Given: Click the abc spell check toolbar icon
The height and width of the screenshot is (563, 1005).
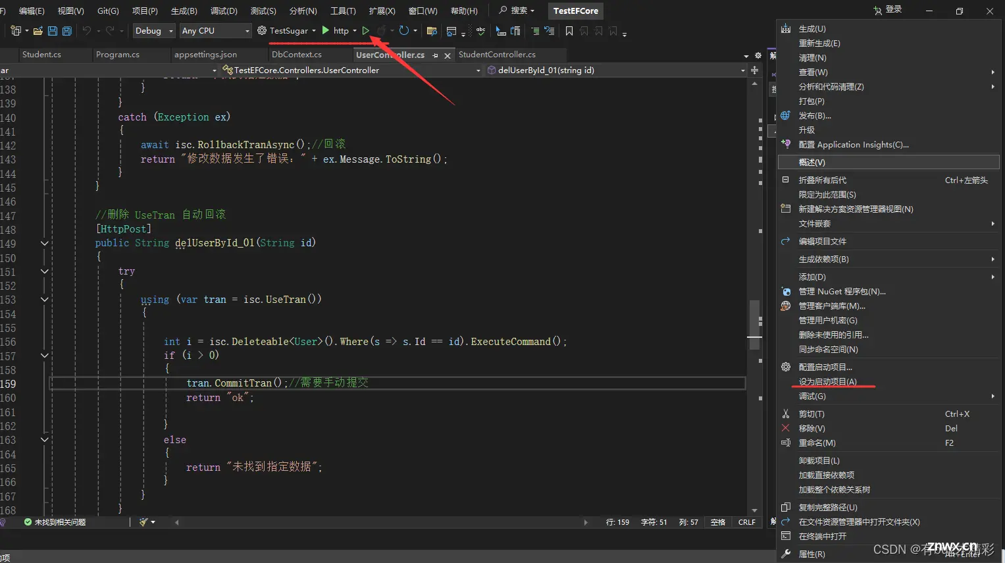Looking at the screenshot, I should [481, 31].
